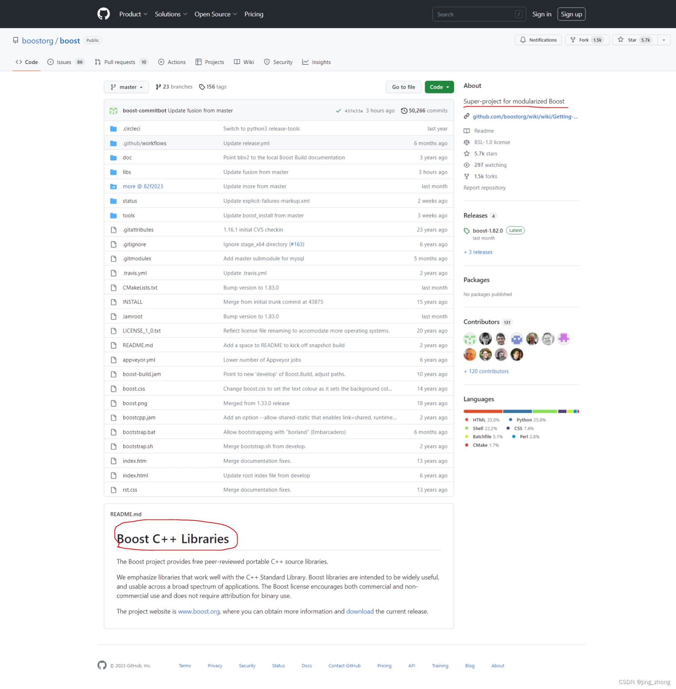The height and width of the screenshot is (689, 676).
Task: Switch to the Projects tab
Action: tap(209, 62)
